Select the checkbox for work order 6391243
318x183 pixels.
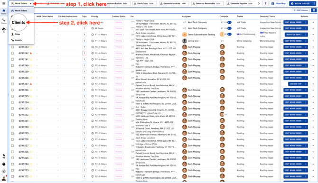pyautogui.click(x=12, y=47)
